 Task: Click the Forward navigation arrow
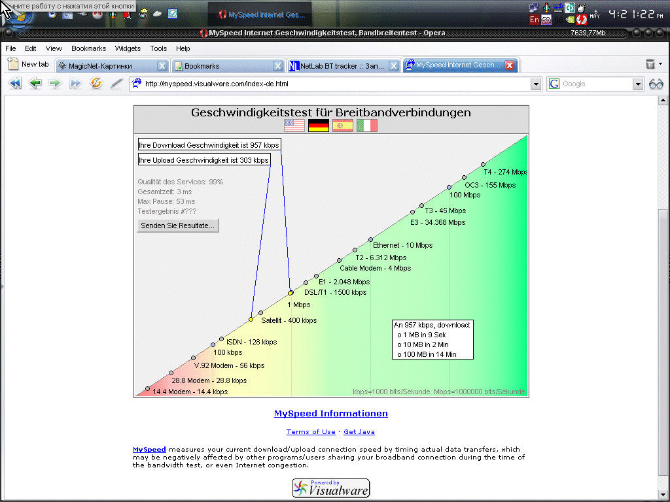coord(55,84)
